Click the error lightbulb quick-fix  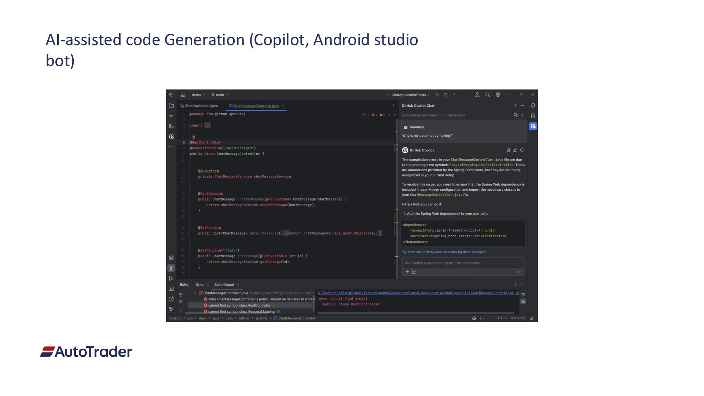(194, 137)
